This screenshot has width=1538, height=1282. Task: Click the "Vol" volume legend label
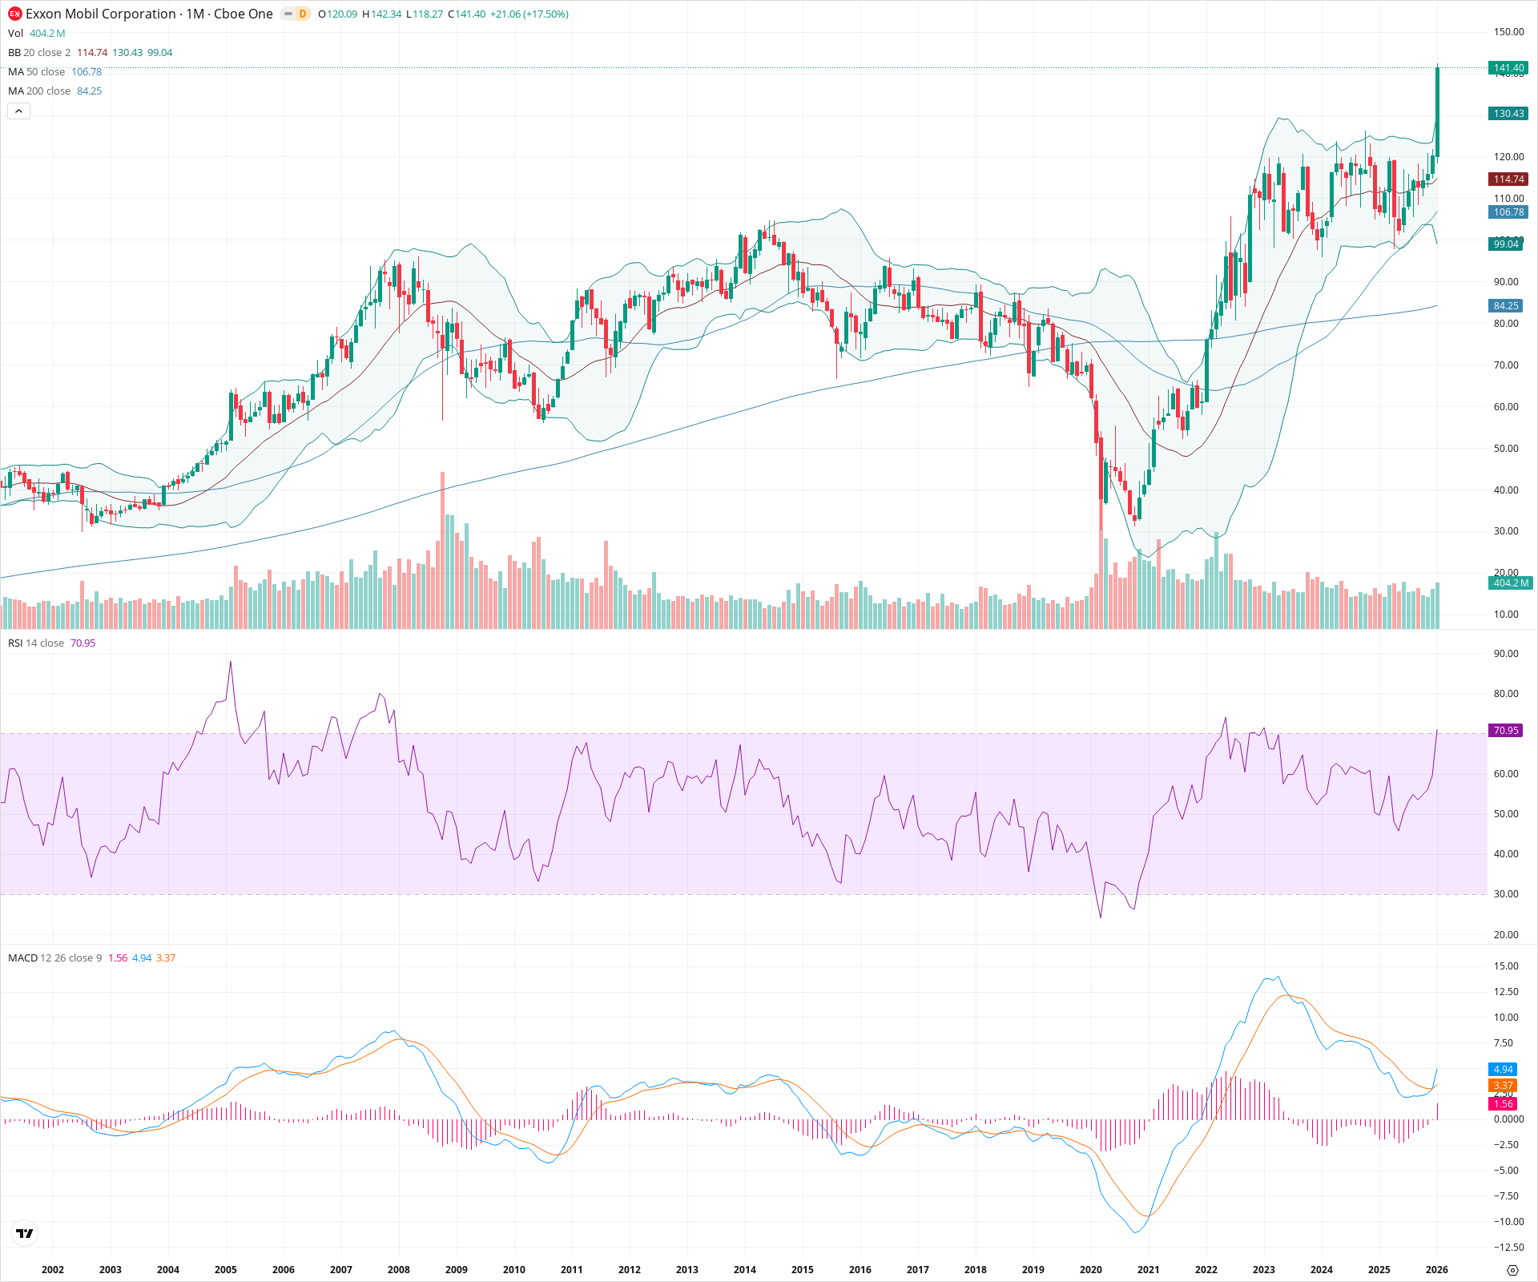coord(14,34)
